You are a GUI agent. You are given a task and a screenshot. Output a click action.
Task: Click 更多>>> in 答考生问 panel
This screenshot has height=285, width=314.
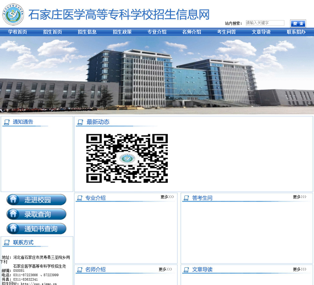[299, 197]
